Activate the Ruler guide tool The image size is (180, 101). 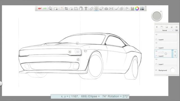click(x=91, y=9)
